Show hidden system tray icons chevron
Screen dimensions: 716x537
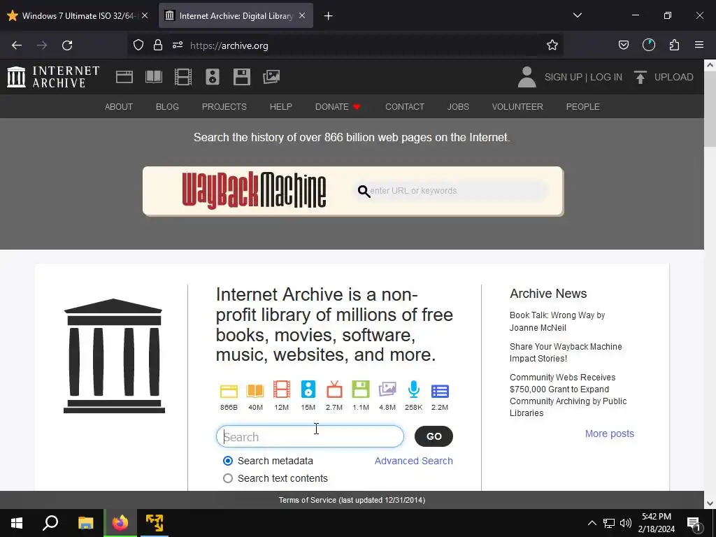pos(592,523)
